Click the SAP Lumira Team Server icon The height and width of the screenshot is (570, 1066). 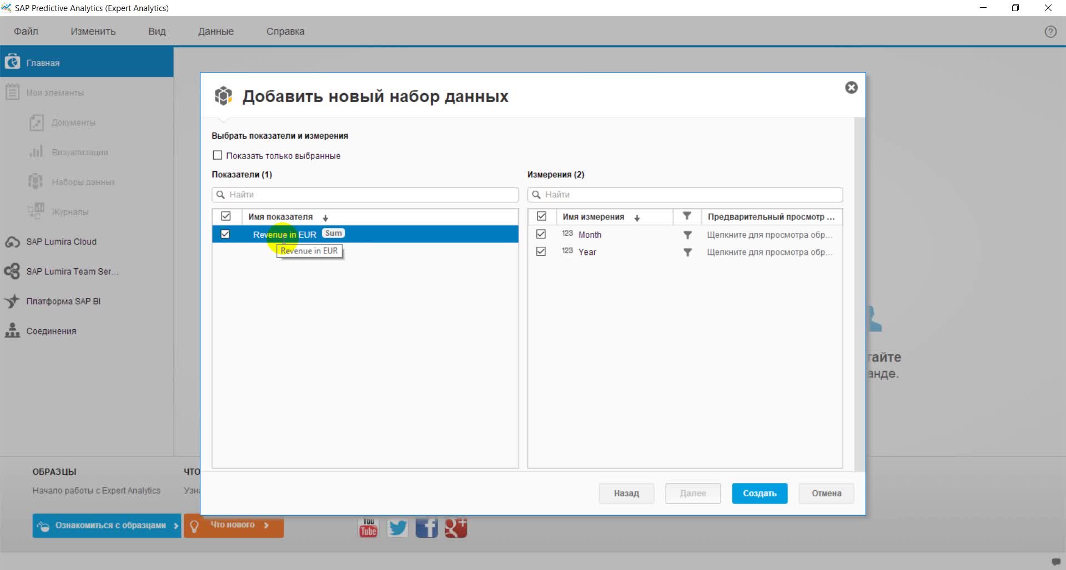pyautogui.click(x=12, y=271)
